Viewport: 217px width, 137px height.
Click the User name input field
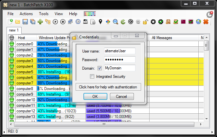coord(120,51)
